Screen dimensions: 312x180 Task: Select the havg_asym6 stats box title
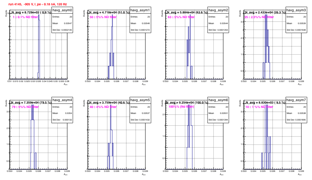[218, 100]
